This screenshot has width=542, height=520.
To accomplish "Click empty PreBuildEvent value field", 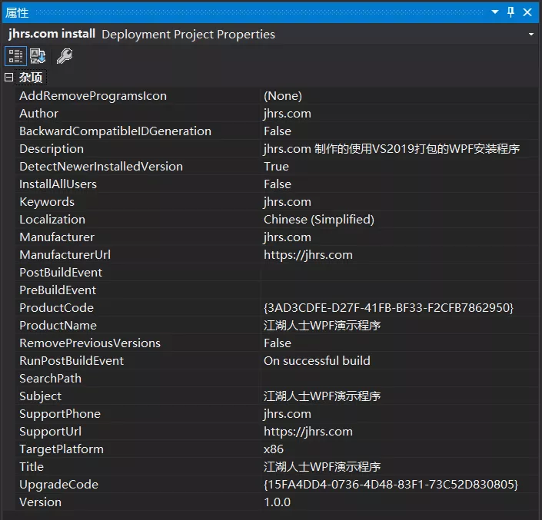I will (399, 290).
